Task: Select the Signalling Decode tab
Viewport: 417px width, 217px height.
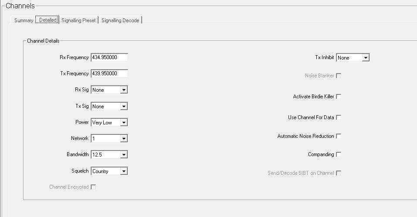Action: 120,20
